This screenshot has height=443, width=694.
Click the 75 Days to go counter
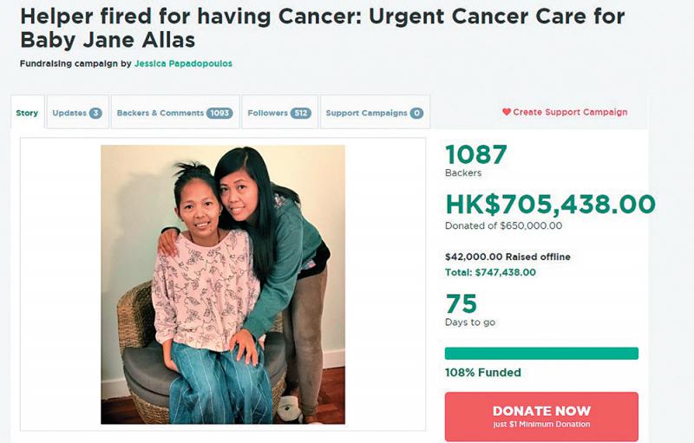click(x=469, y=309)
